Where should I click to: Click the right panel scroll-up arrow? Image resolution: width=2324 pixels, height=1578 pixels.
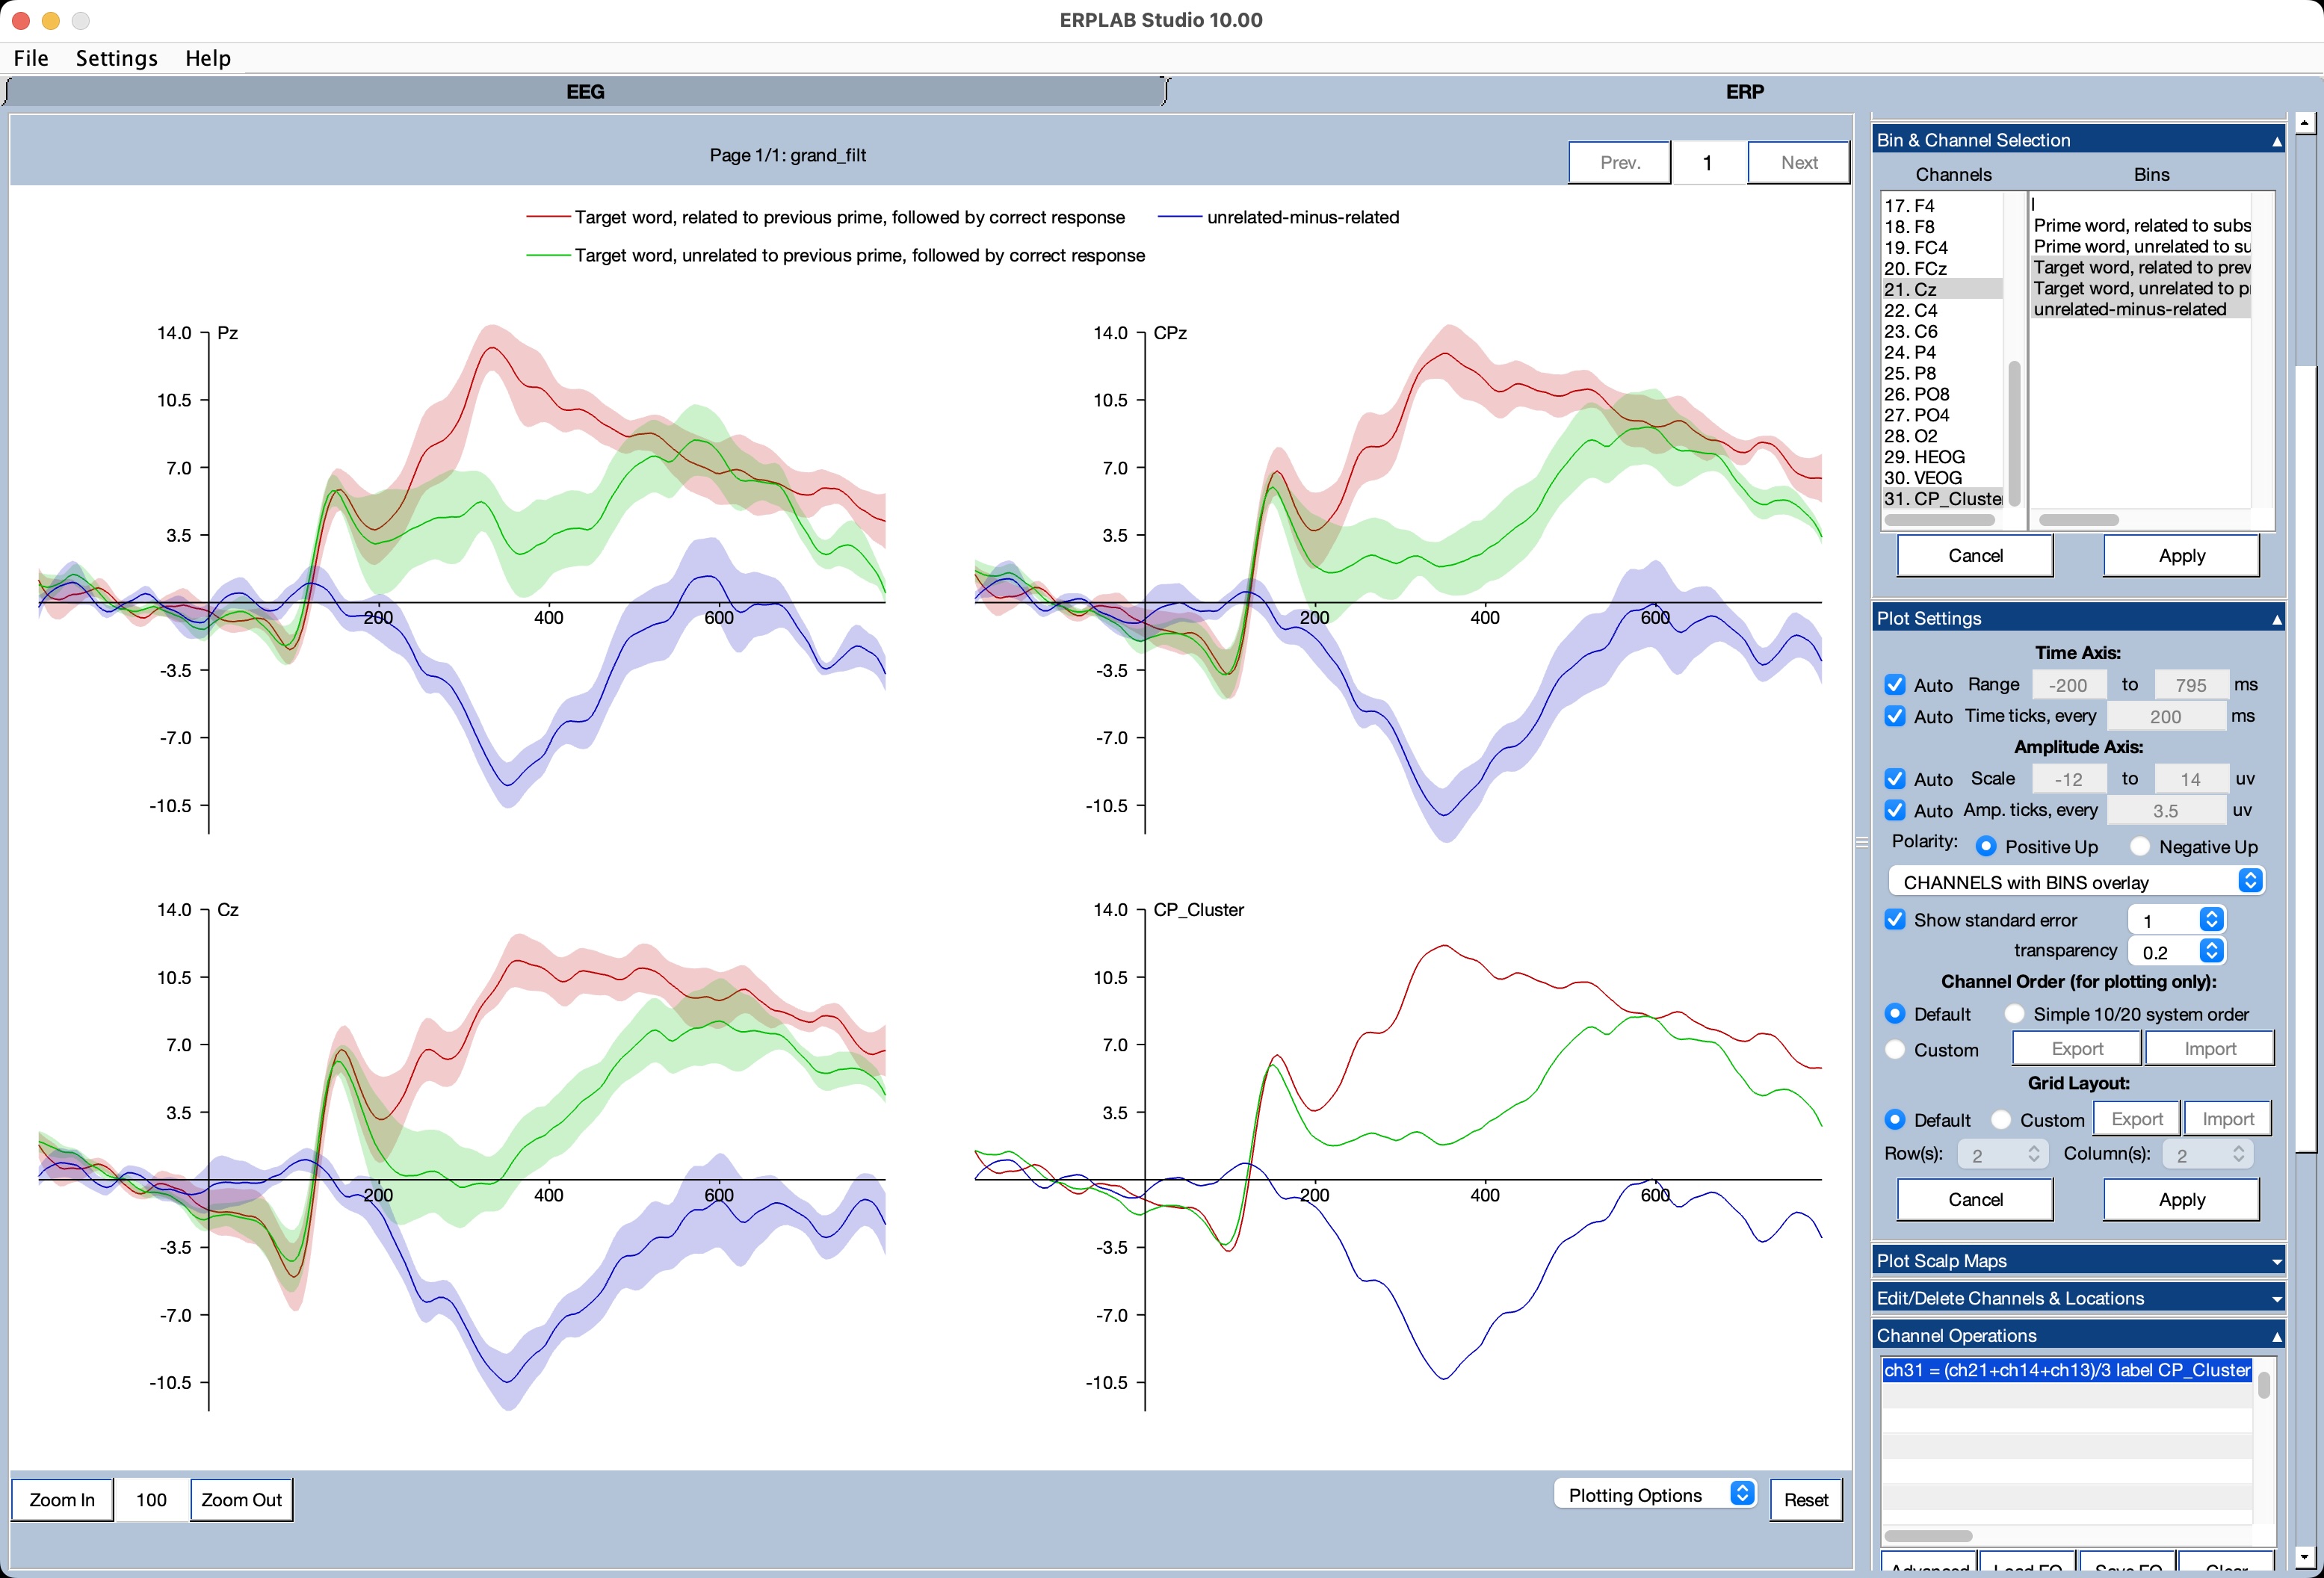pyautogui.click(x=2304, y=123)
